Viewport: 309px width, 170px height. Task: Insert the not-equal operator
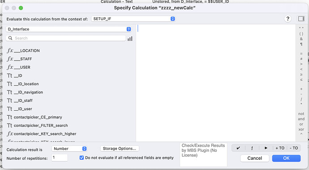[301, 59]
